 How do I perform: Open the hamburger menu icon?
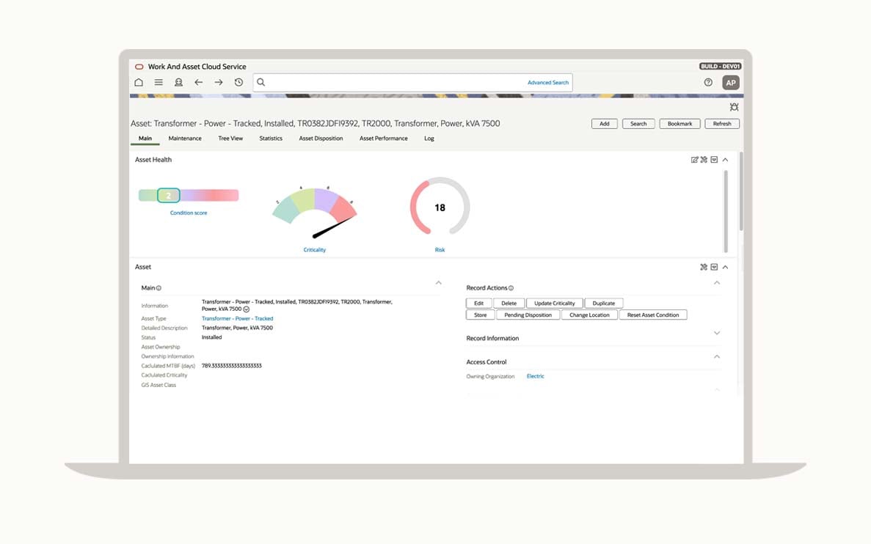158,83
